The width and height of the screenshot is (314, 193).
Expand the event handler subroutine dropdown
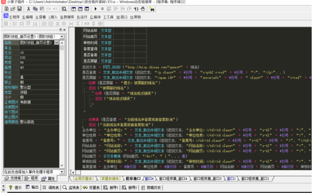(62, 171)
